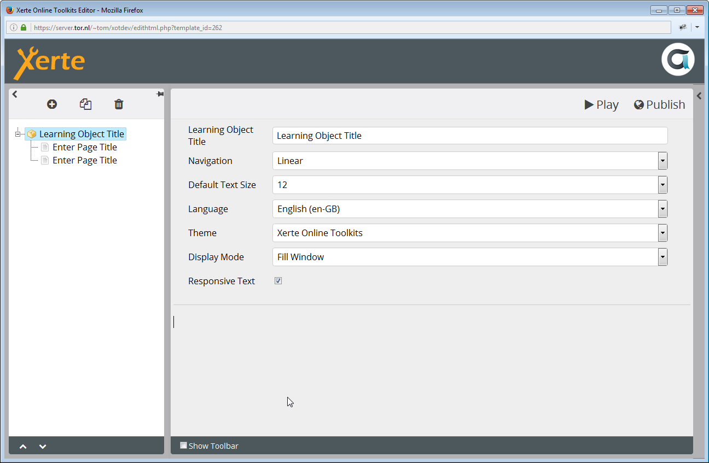Click the duplicate page icon
709x463 pixels.
[x=85, y=104]
